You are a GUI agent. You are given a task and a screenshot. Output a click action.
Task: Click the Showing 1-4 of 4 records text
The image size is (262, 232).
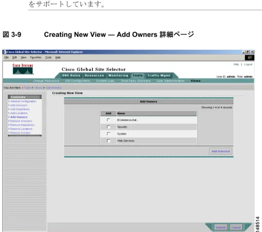coord(217,107)
